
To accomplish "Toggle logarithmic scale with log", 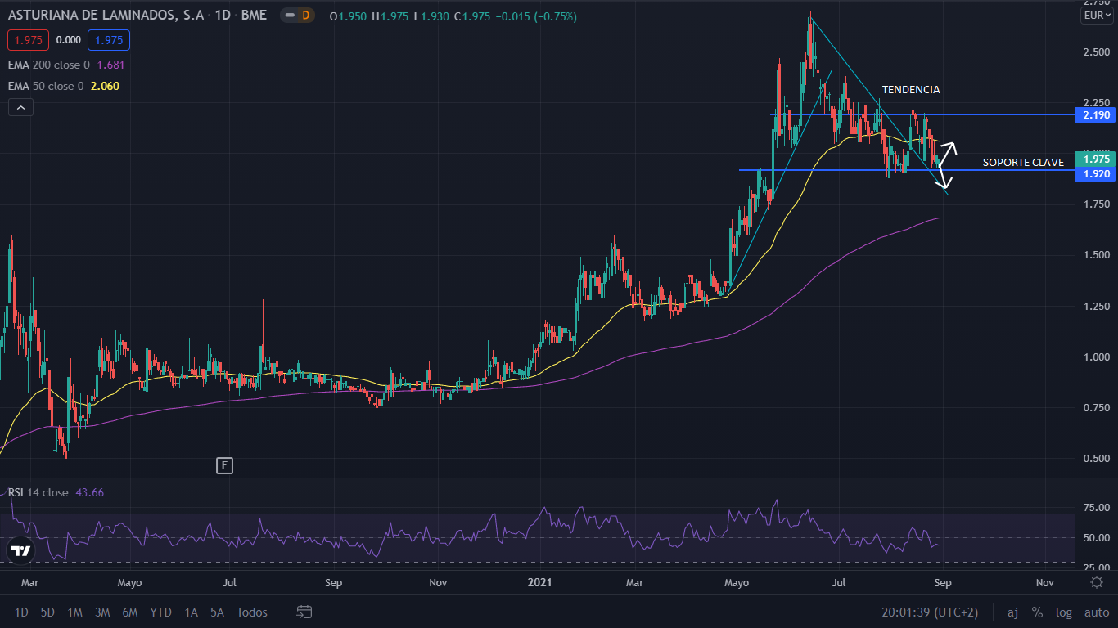I will pyautogui.click(x=1063, y=612).
